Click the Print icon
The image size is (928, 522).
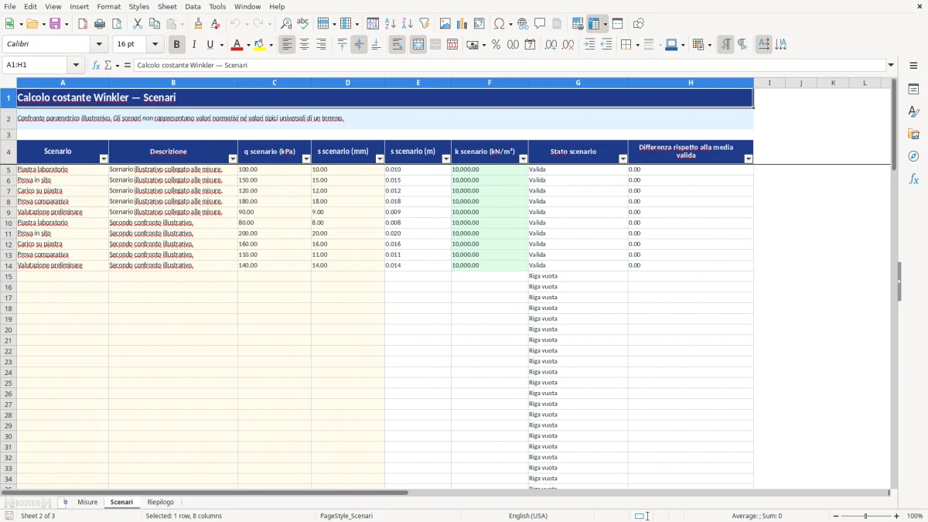(100, 24)
